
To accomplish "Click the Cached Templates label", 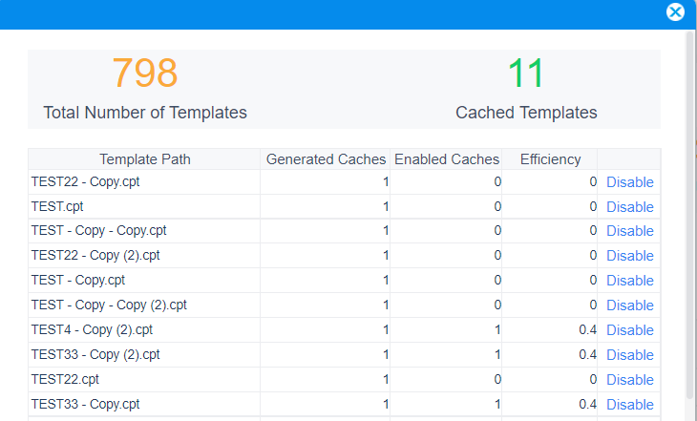I will point(526,113).
